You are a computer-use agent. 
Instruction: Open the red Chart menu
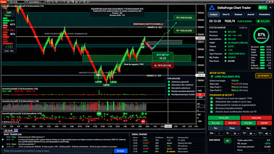pyautogui.click(x=3, y=2)
